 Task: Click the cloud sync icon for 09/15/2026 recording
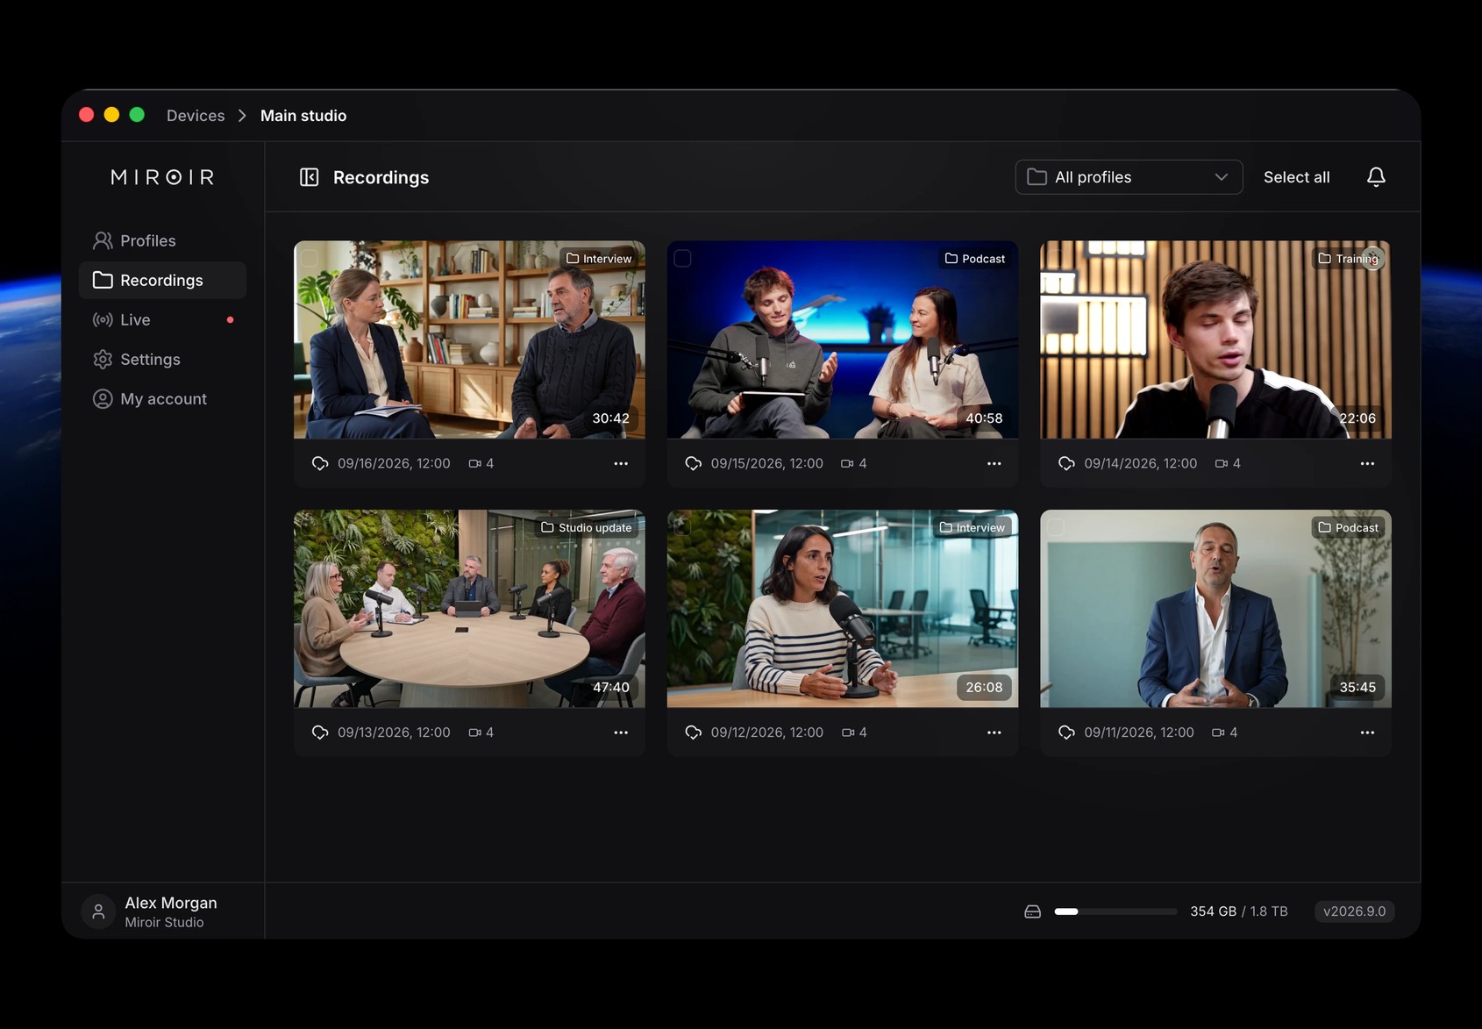click(693, 463)
